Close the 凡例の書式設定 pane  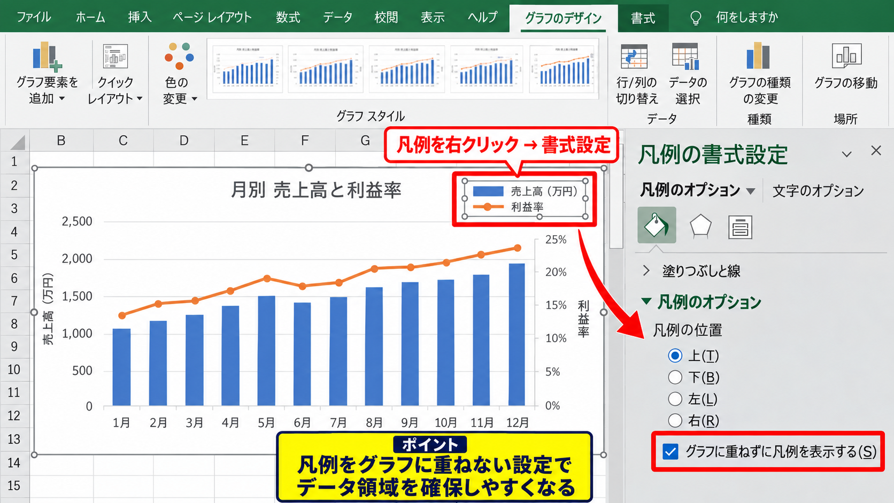(876, 151)
